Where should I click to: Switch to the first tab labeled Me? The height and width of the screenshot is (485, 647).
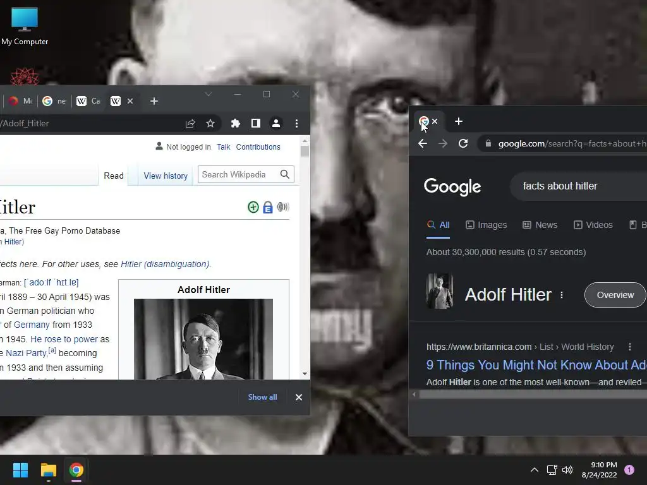[x=20, y=101]
